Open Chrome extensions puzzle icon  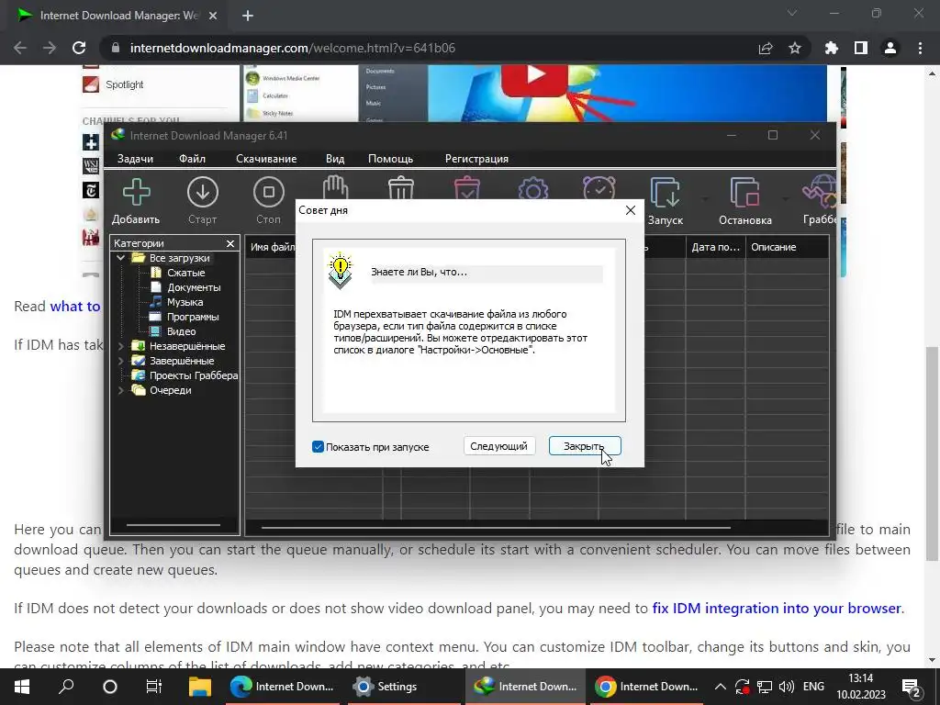(832, 48)
